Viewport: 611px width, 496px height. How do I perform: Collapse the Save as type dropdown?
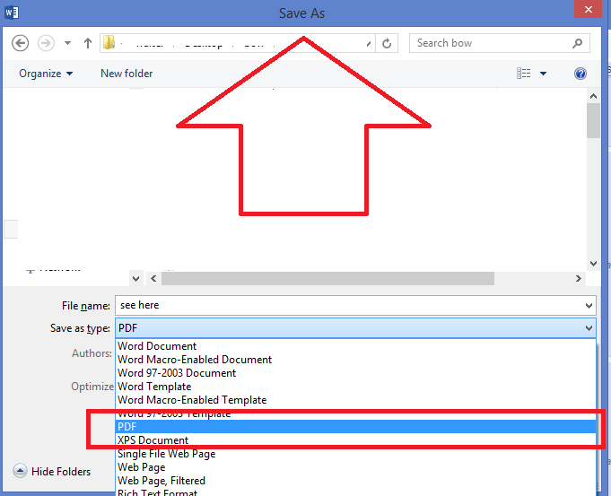pos(589,328)
